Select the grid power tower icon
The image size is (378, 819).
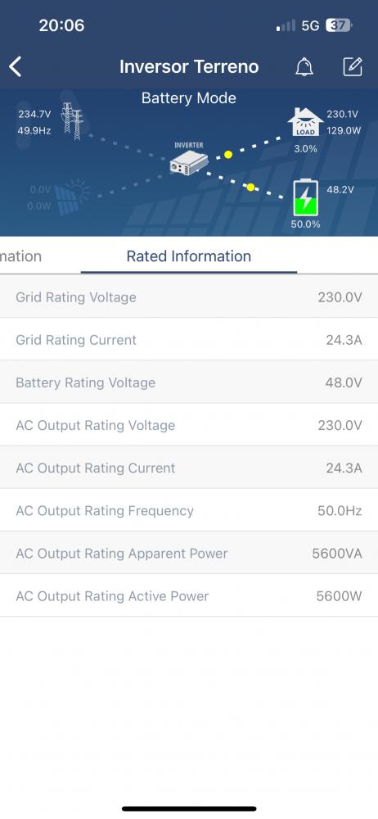point(72,121)
